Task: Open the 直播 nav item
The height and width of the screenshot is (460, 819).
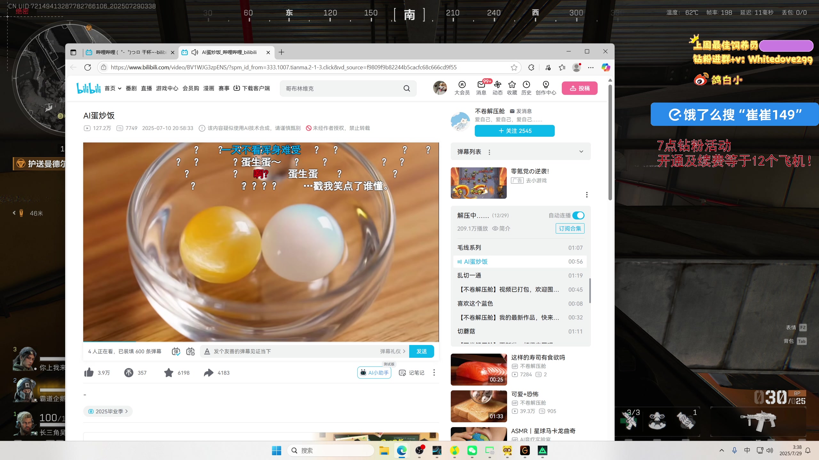Action: click(x=147, y=88)
